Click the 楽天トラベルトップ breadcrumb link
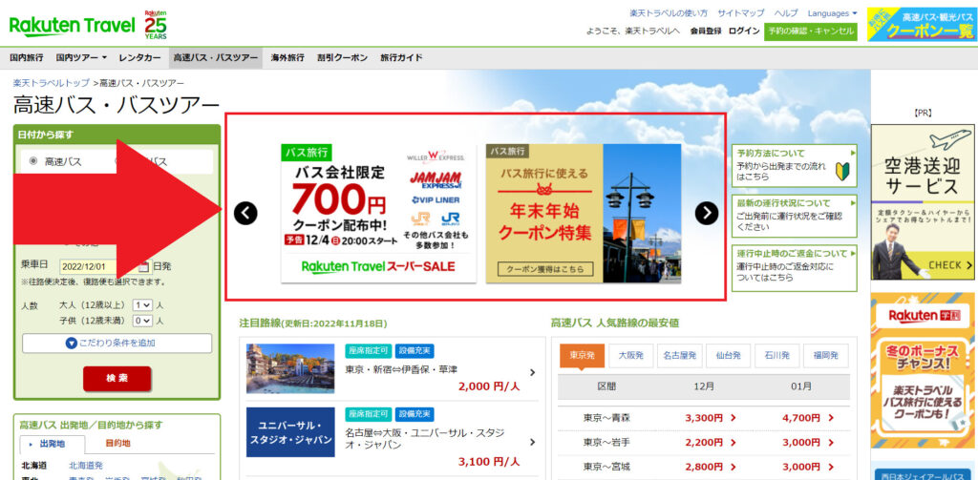This screenshot has height=480, width=978. pos(52,83)
